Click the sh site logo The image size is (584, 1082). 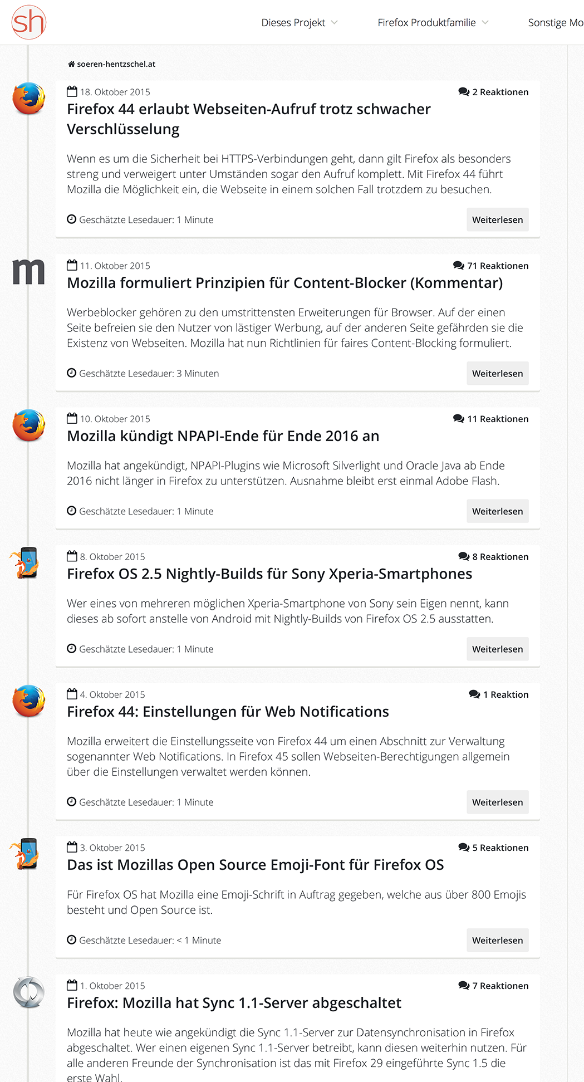(x=29, y=22)
